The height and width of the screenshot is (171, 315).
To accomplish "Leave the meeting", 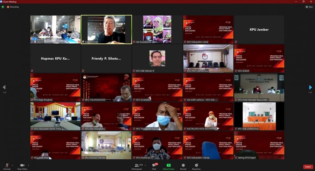I will [x=308, y=167].
